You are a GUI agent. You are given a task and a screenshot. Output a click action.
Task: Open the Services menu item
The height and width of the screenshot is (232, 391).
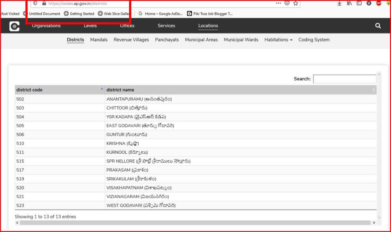coord(166,26)
